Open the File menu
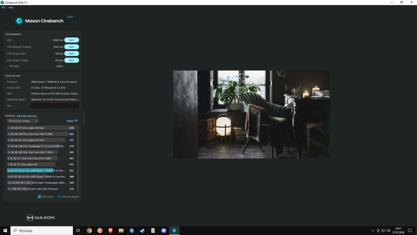 tap(3, 8)
